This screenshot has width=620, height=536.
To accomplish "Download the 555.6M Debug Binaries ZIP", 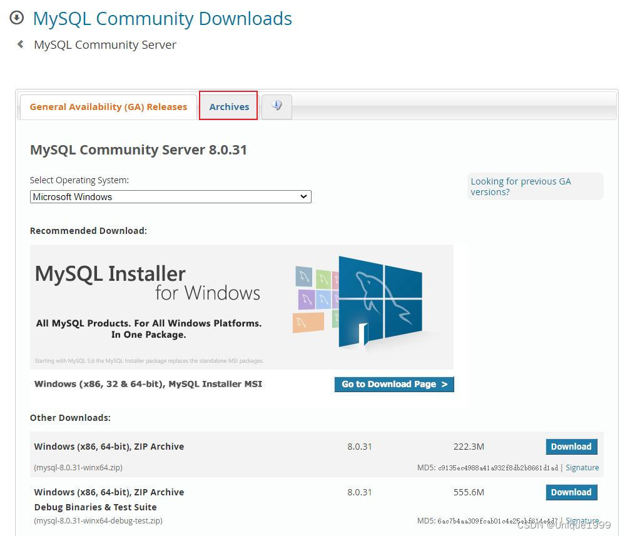I will (571, 492).
